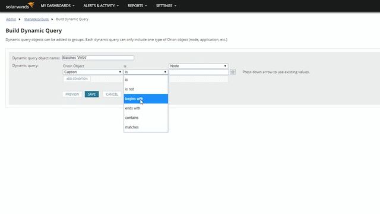The width and height of the screenshot is (380, 214).
Task: Click the condition value input field
Action: point(199,72)
